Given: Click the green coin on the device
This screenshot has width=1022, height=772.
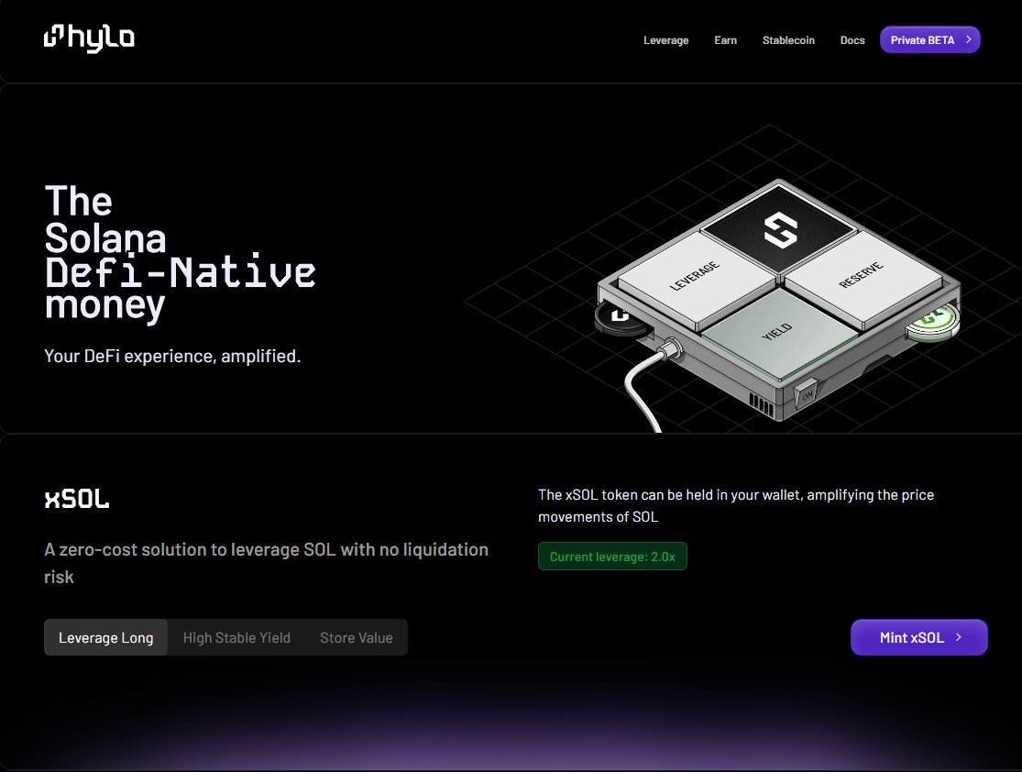Looking at the screenshot, I should click(933, 322).
